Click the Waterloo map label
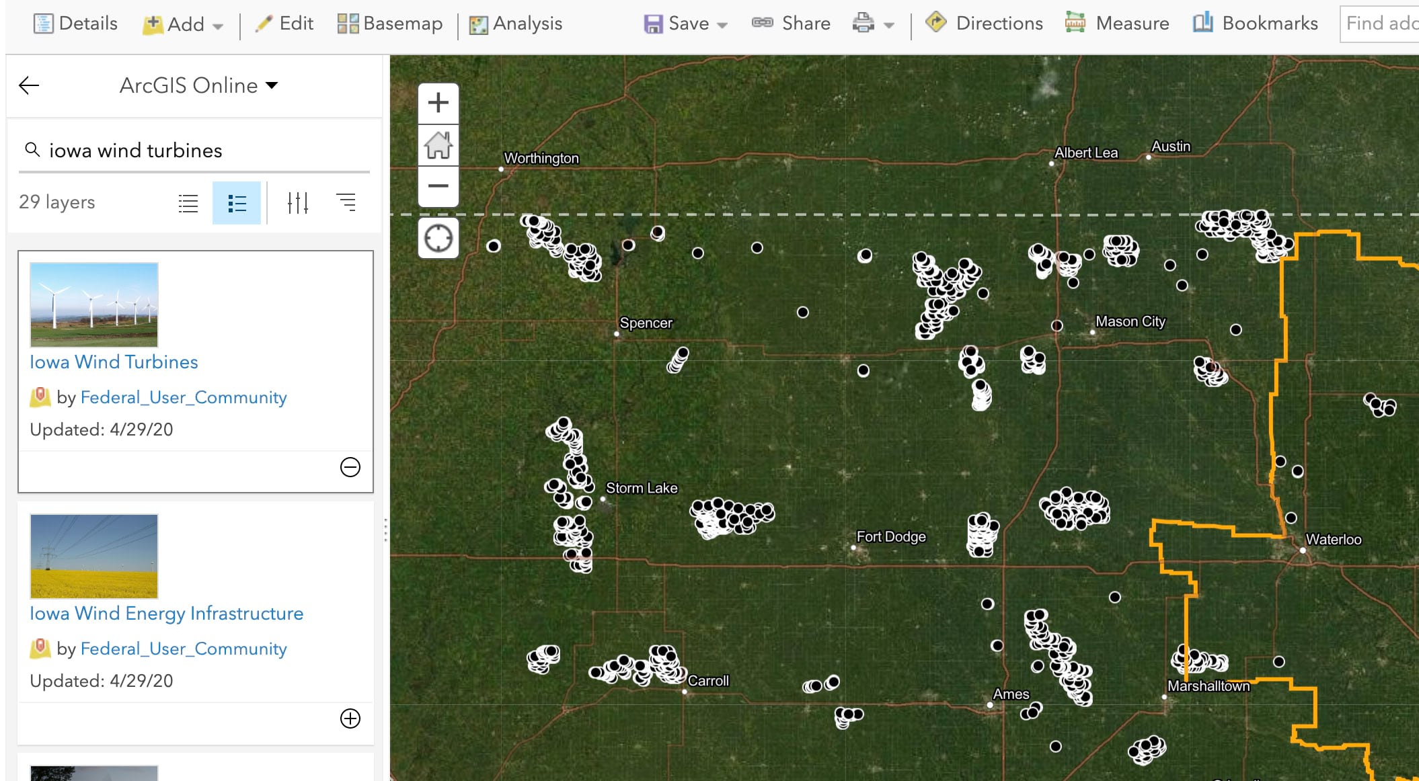Image resolution: width=1419 pixels, height=781 pixels. pyautogui.click(x=1334, y=539)
